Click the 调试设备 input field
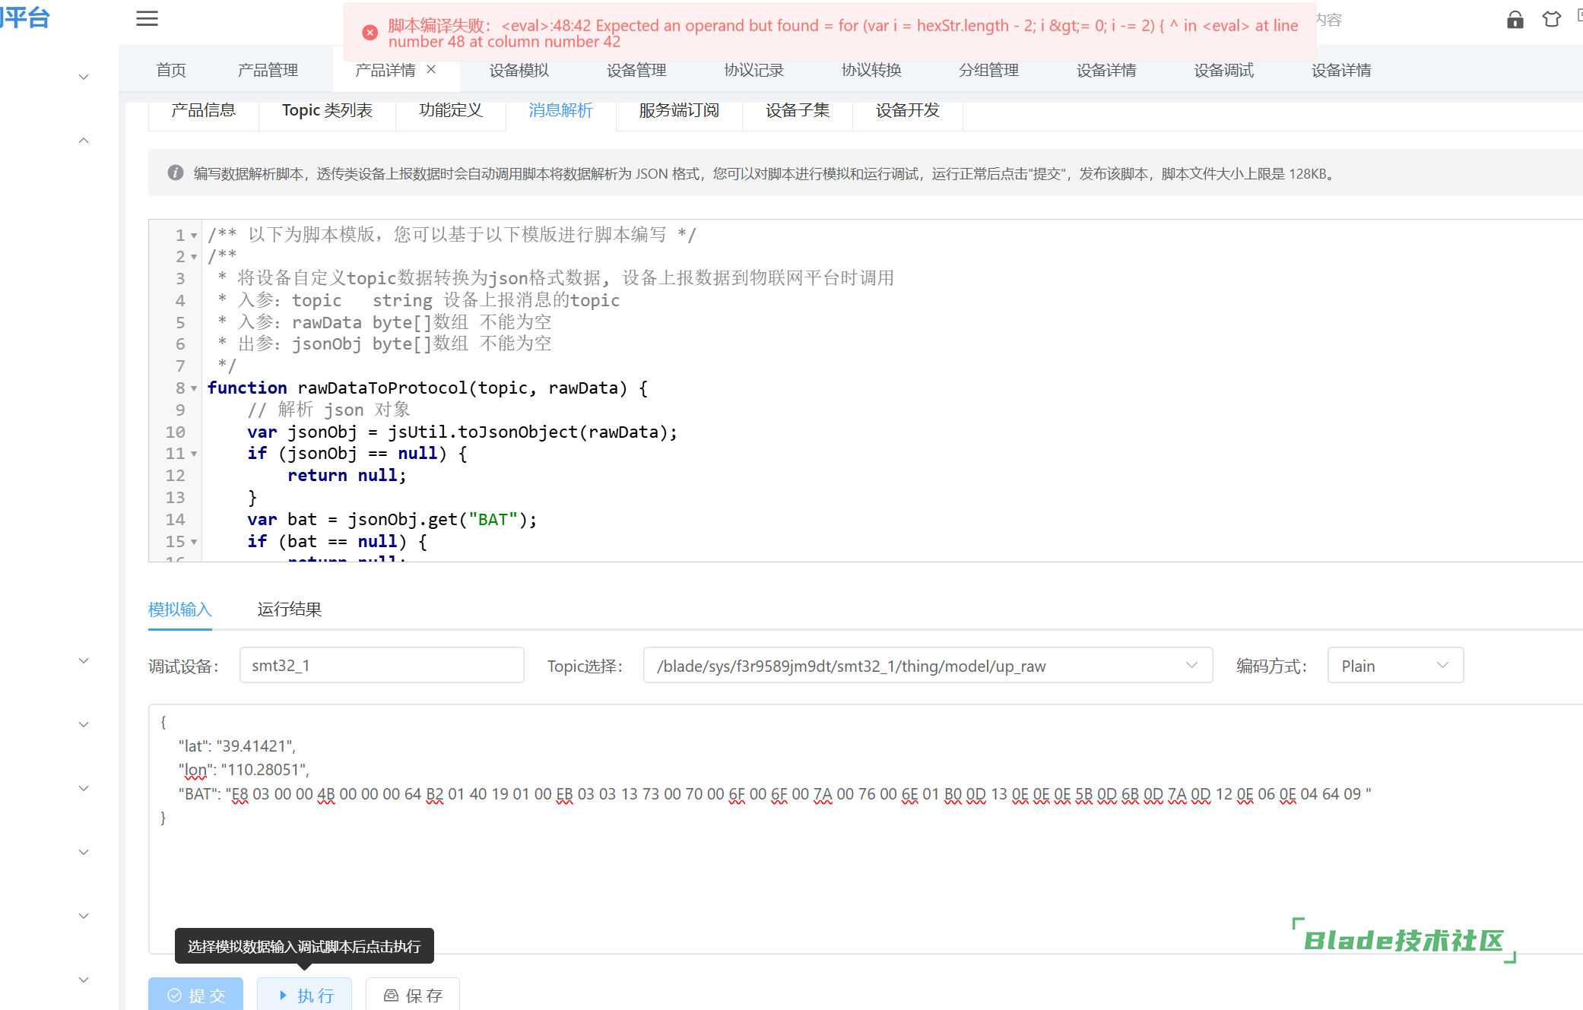1583x1010 pixels. pos(381,666)
